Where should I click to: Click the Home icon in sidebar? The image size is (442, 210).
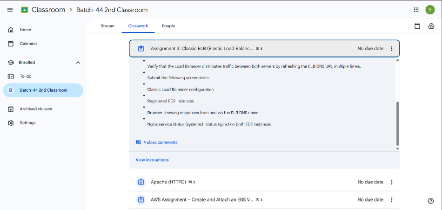(11, 30)
